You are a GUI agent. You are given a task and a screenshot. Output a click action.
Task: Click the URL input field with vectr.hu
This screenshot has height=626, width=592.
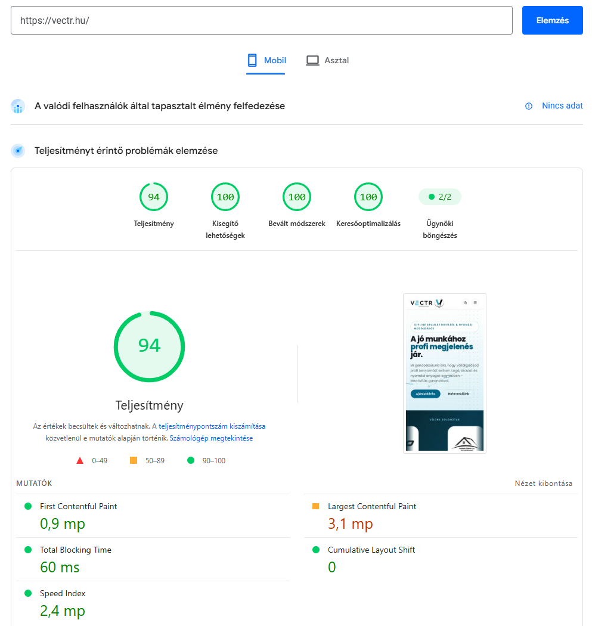262,20
